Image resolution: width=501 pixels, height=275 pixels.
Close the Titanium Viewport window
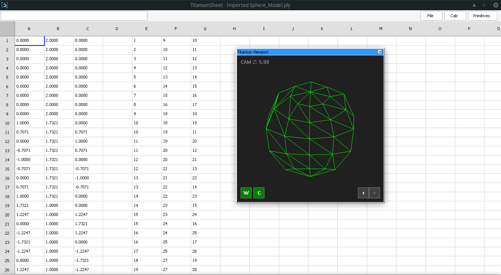(380, 52)
